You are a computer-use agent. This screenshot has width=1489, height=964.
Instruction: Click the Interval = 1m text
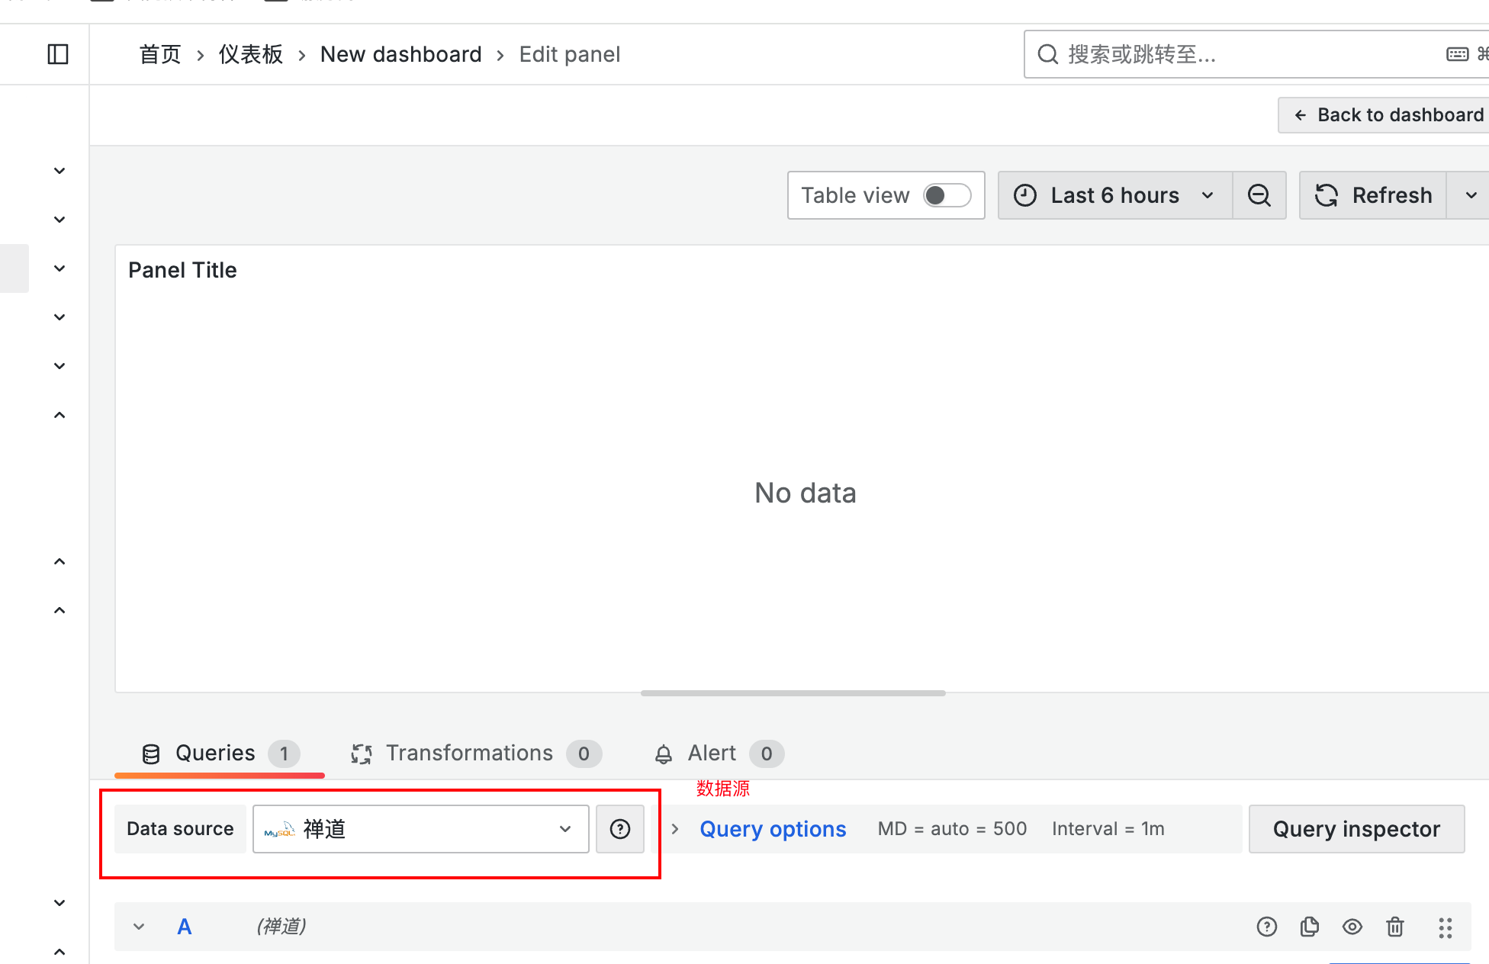(1108, 829)
